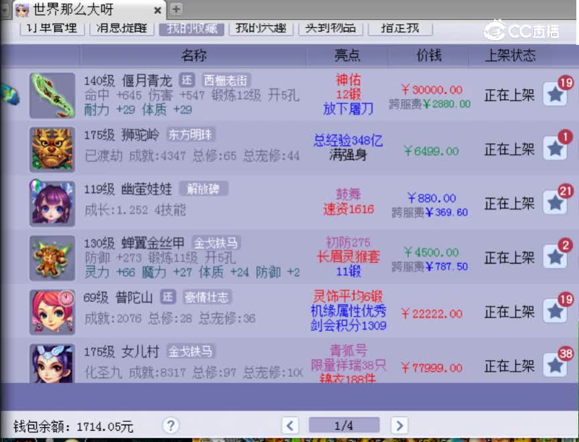The width and height of the screenshot is (579, 442).
Task: Click the 东方明珠 server tag
Action: (x=190, y=135)
